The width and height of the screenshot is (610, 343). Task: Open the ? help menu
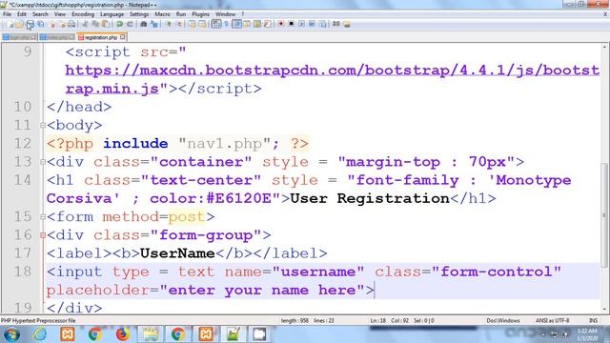pos(243,14)
